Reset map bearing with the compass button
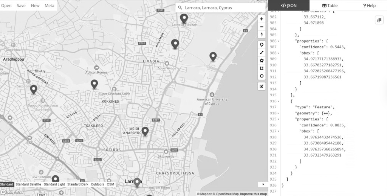The height and width of the screenshot is (196, 387). point(262,34)
